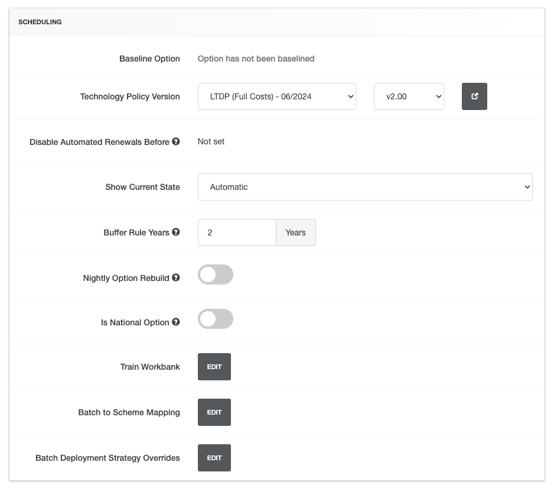Click the Show Current State label text
554x488 pixels.
click(142, 187)
